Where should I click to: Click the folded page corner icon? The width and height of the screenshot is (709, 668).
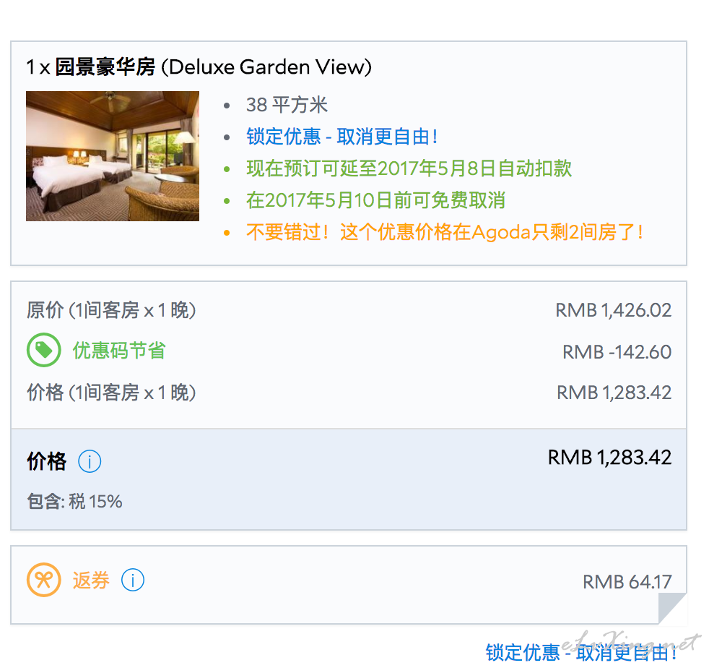click(672, 608)
